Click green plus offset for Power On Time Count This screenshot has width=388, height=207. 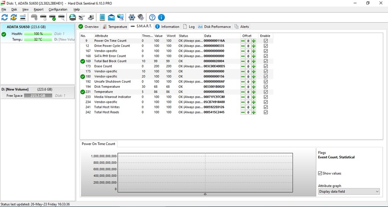click(x=253, y=41)
